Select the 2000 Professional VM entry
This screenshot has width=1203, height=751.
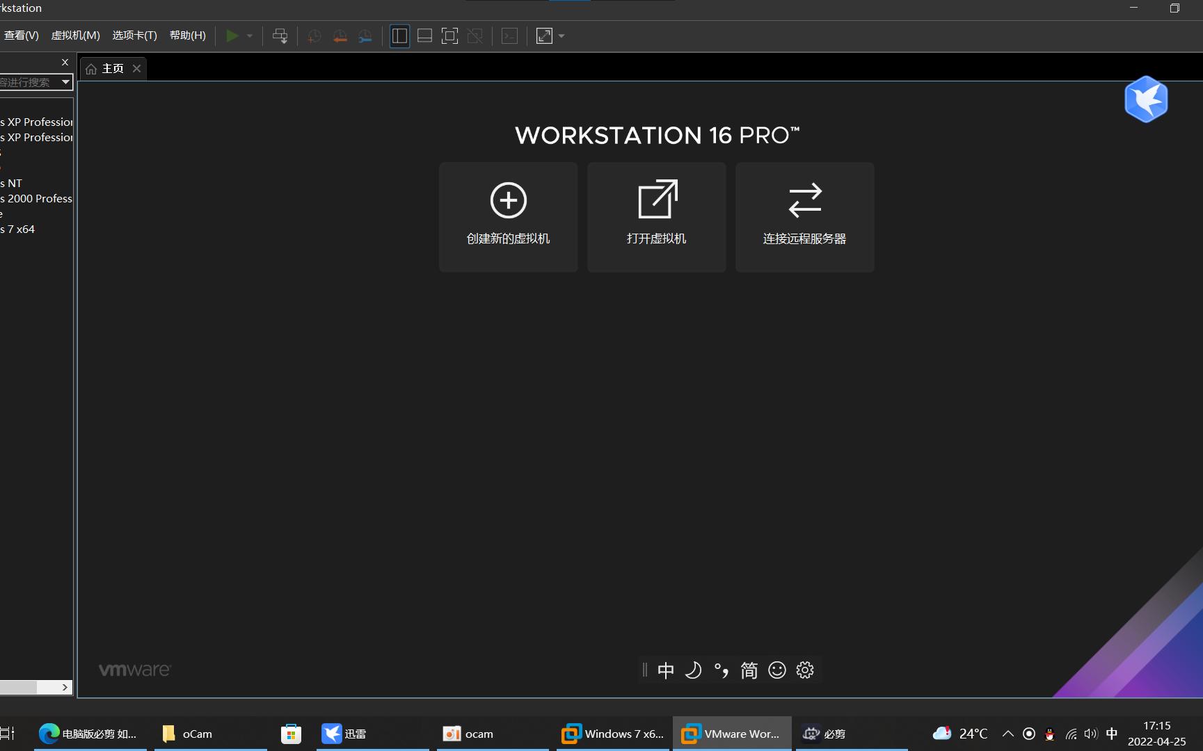point(36,198)
